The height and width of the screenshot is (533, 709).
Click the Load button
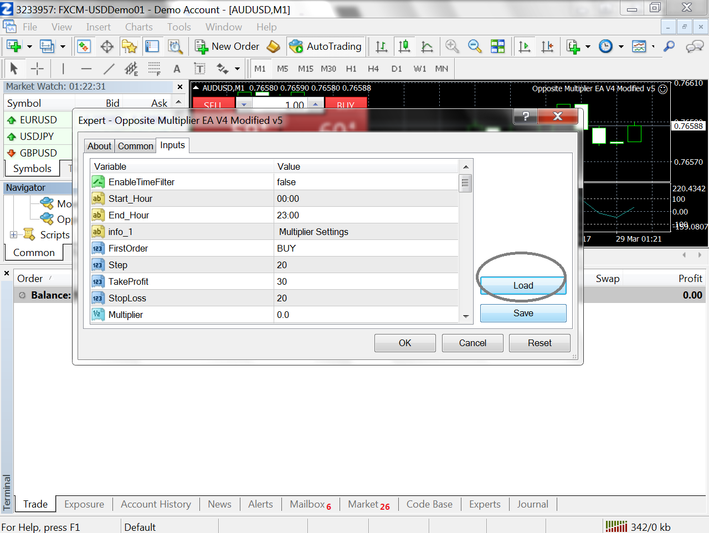coord(523,285)
